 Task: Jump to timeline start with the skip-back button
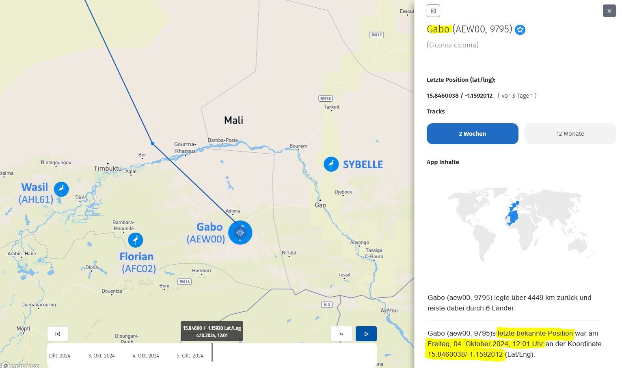[58, 334]
